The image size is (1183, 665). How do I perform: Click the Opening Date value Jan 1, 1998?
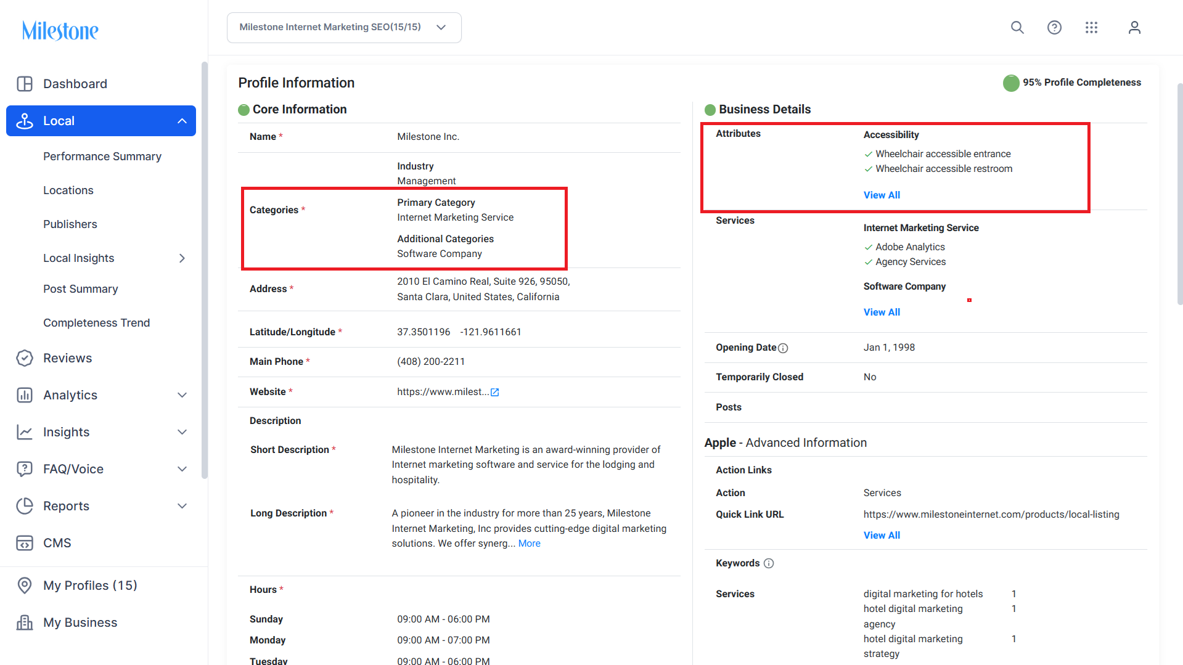[x=889, y=348]
